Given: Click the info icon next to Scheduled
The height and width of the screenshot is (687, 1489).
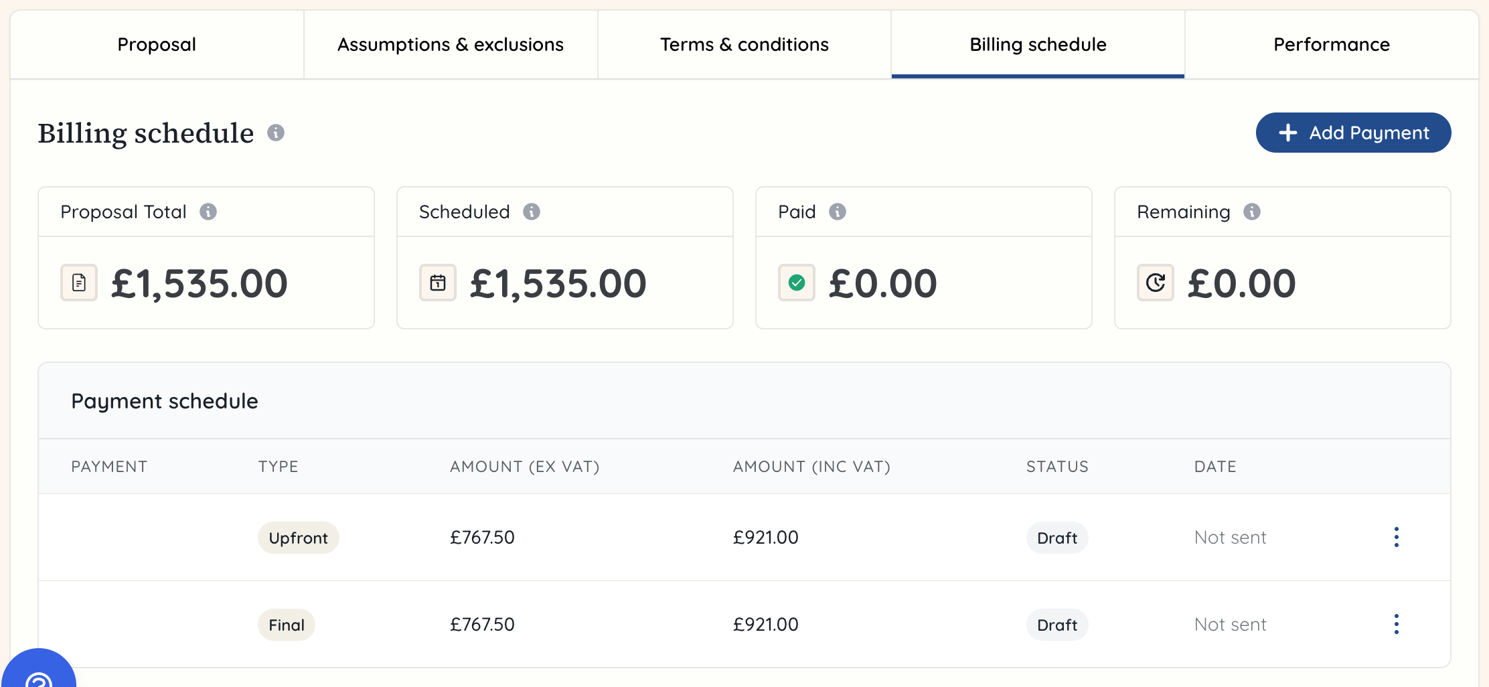Looking at the screenshot, I should click(532, 212).
